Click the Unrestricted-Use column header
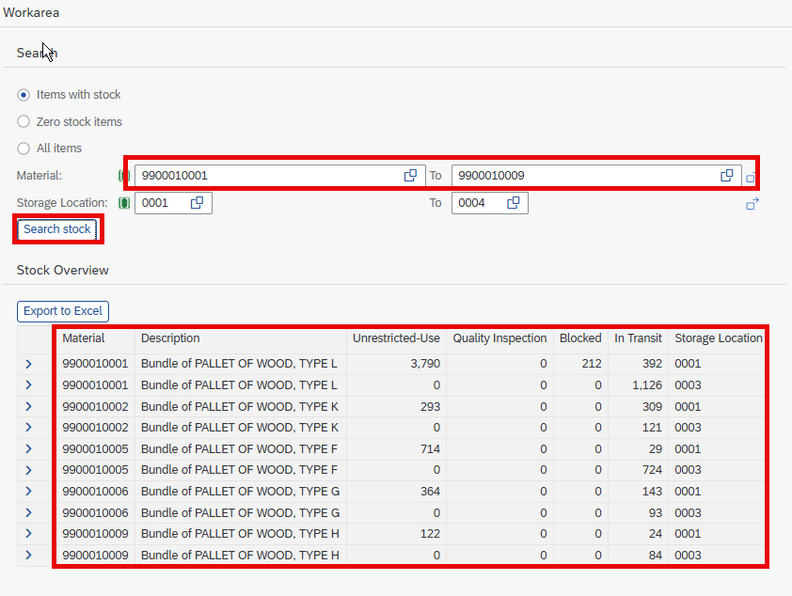 coord(396,338)
